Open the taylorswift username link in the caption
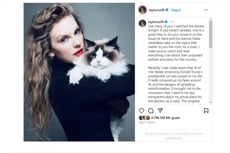Viewport: 230px width, 153px height. pyautogui.click(x=156, y=22)
